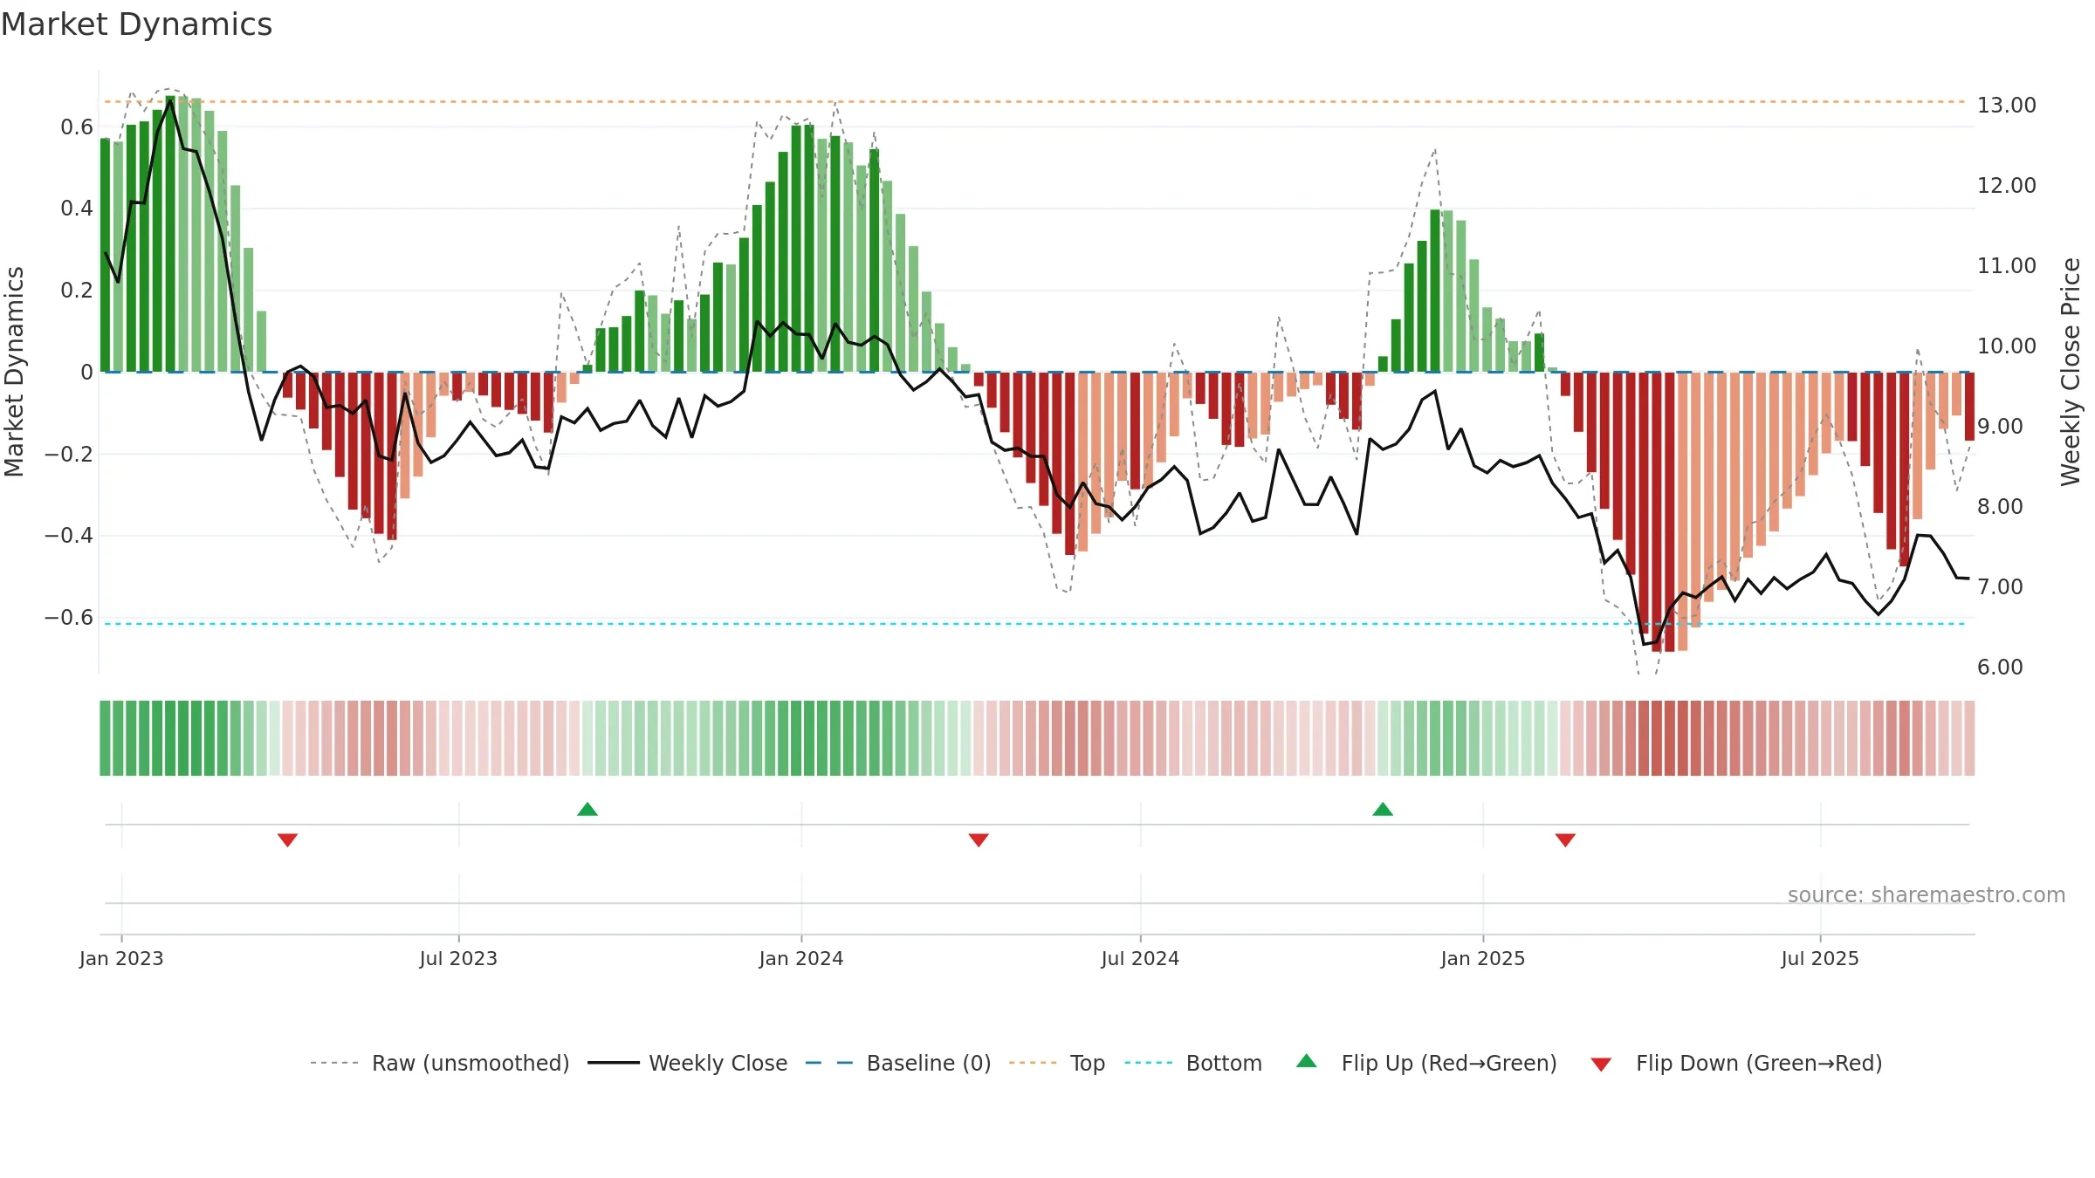The image size is (2095, 1178).
Task: Click the tallest green bar in early 2023
Action: [170, 234]
